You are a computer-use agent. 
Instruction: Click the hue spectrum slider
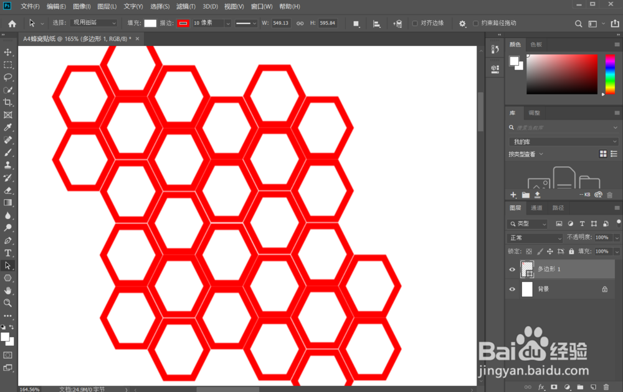pos(610,75)
